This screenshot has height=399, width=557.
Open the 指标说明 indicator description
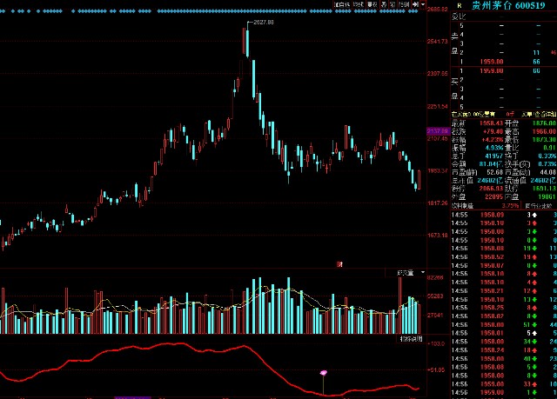409,338
